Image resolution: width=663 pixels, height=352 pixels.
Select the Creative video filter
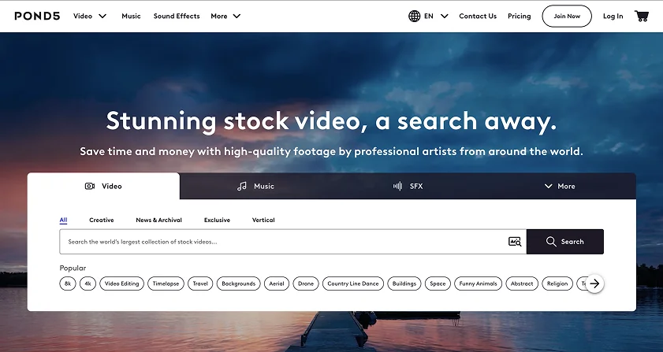pyautogui.click(x=102, y=220)
